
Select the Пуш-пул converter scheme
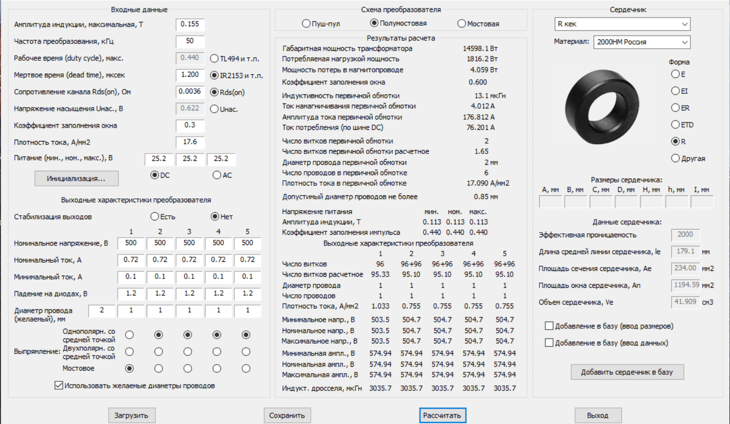pos(306,24)
